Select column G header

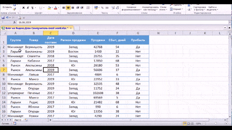tap(138, 33)
